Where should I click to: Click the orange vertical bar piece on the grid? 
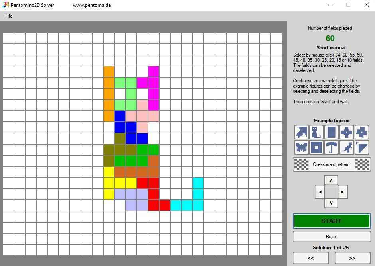pos(109,94)
